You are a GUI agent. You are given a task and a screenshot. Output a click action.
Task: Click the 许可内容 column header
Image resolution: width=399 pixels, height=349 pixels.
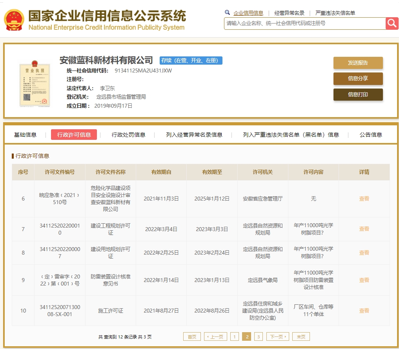click(313, 172)
